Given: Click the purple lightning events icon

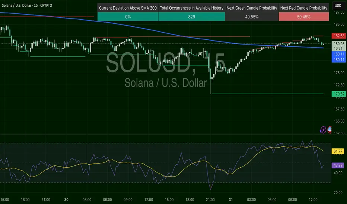Looking at the screenshot, I should coord(323,130).
